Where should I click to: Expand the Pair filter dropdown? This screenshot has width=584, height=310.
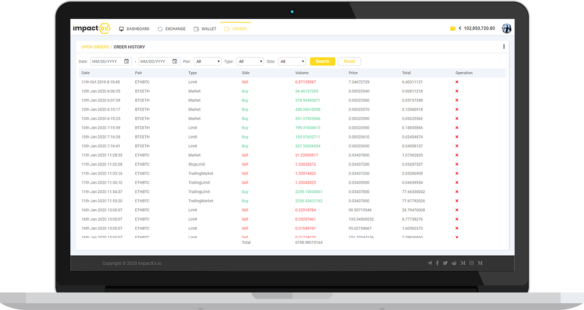coord(207,61)
